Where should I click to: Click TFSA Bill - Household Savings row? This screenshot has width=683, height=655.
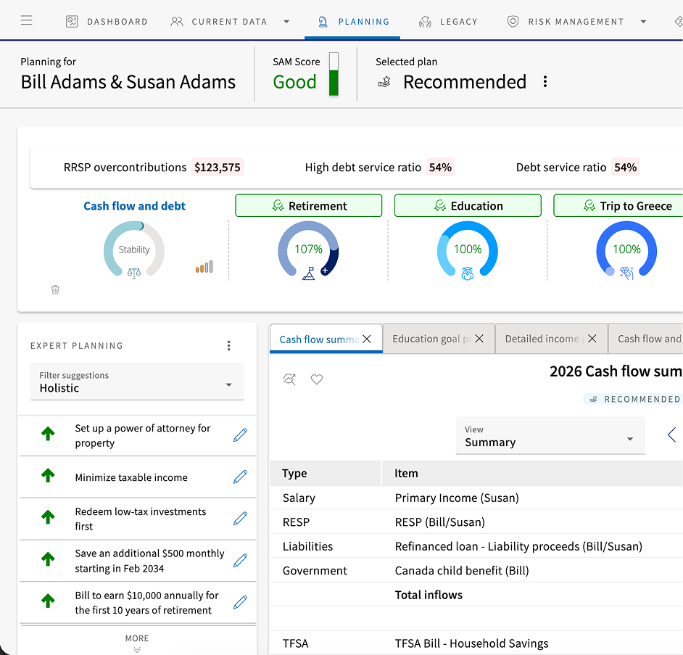coord(476,643)
